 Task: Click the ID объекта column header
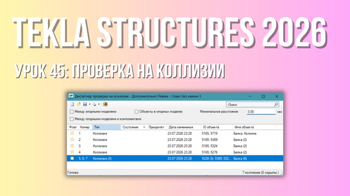coord(217,127)
